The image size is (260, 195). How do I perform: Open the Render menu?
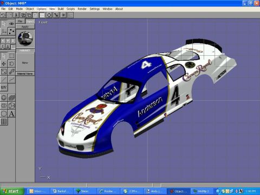point(82,9)
